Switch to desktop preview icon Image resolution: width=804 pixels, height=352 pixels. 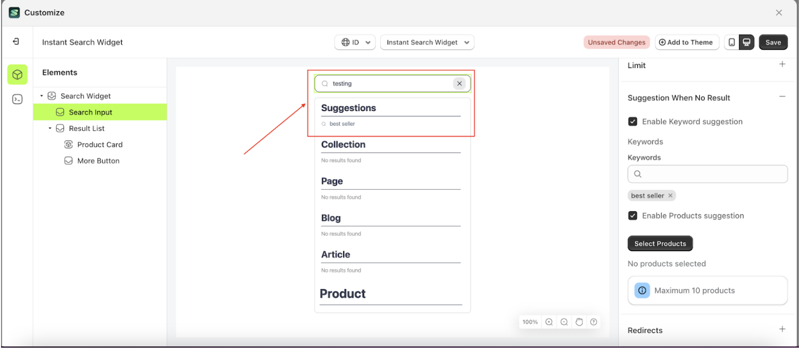tap(747, 42)
